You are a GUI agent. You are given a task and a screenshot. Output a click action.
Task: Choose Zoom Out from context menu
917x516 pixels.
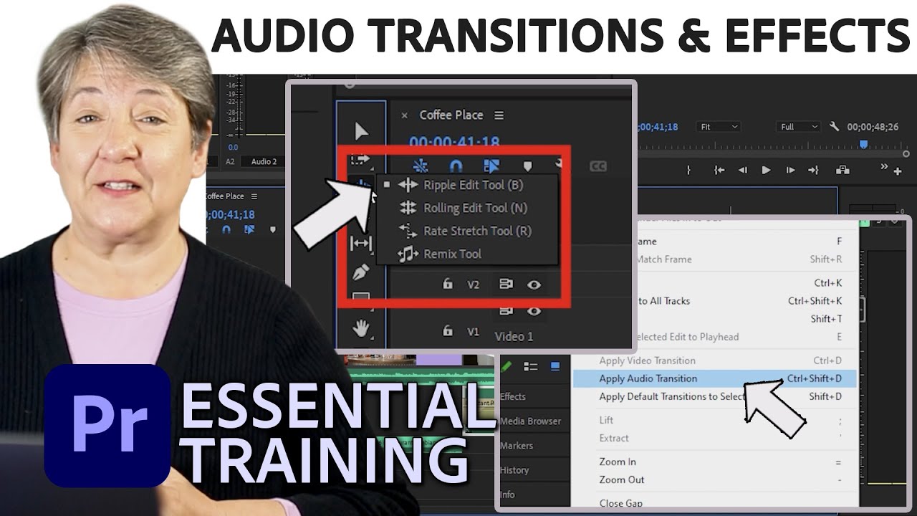coord(714,479)
